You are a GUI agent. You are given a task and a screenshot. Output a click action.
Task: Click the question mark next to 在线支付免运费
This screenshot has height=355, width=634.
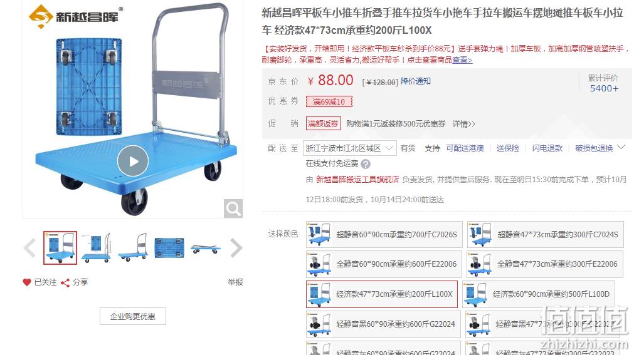pos(365,164)
